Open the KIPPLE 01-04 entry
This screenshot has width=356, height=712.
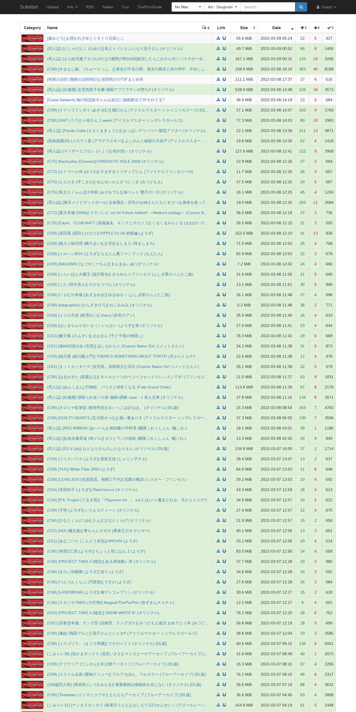point(100,233)
